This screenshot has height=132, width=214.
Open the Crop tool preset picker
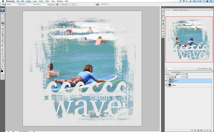5,4
